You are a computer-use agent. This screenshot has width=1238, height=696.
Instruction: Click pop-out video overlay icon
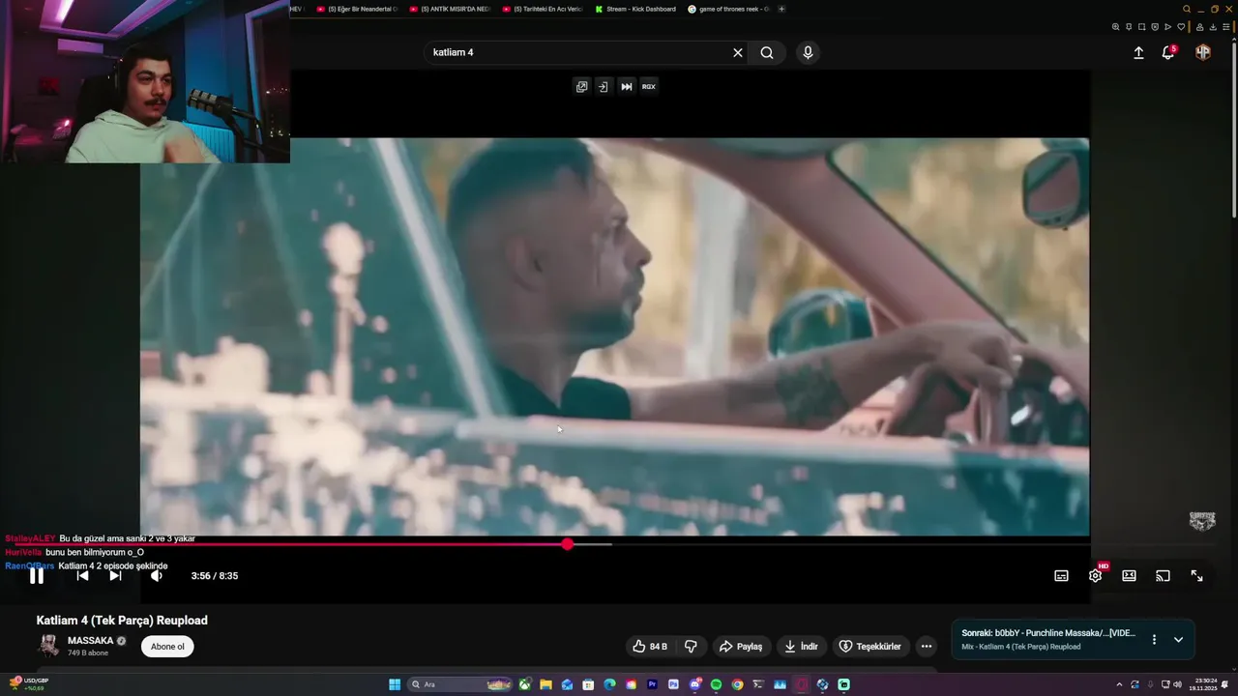581,87
